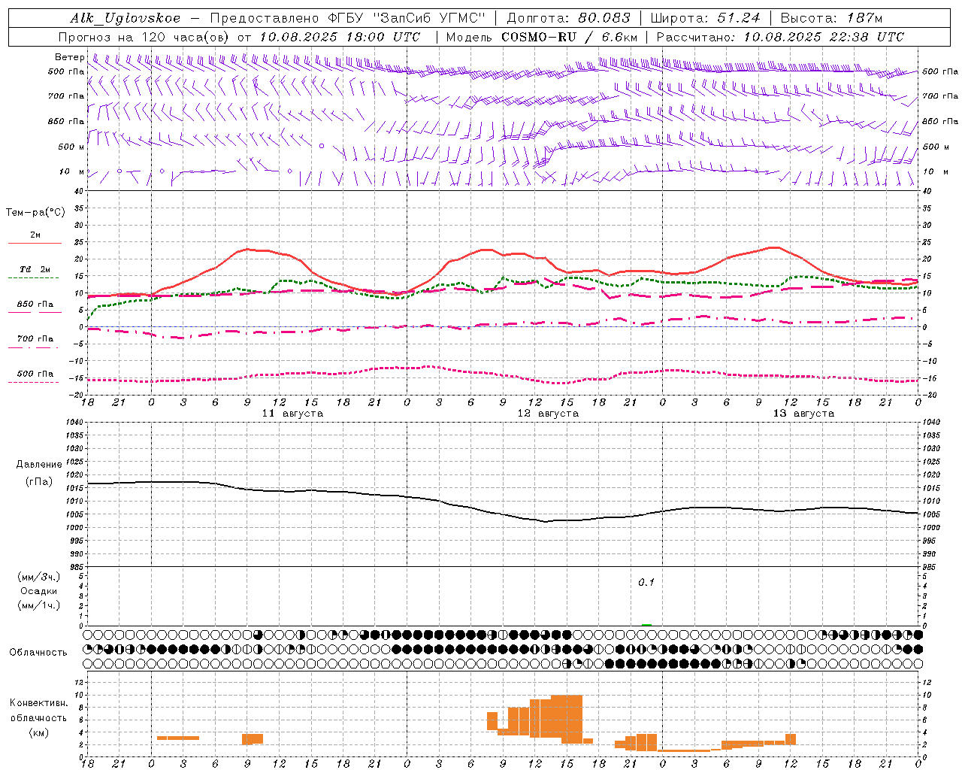Screen dimensions: 962x770
Task: Click the '850 гПа' temperature legend entry
Action: [x=35, y=305]
